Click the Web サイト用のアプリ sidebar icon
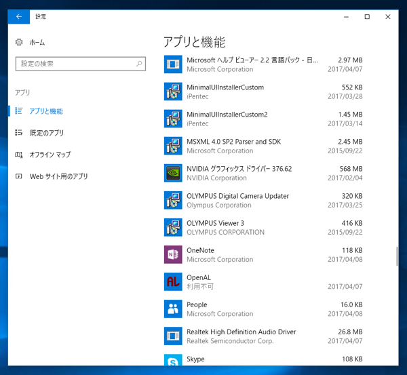Viewport: 407px width, 375px height. click(x=19, y=176)
